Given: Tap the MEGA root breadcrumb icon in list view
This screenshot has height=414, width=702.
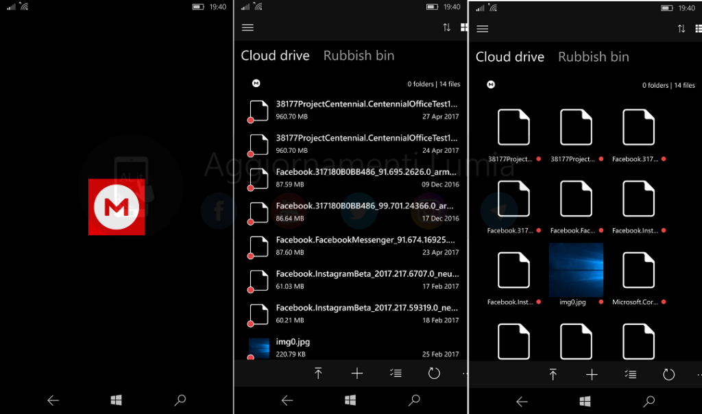Looking at the screenshot, I should 256,83.
